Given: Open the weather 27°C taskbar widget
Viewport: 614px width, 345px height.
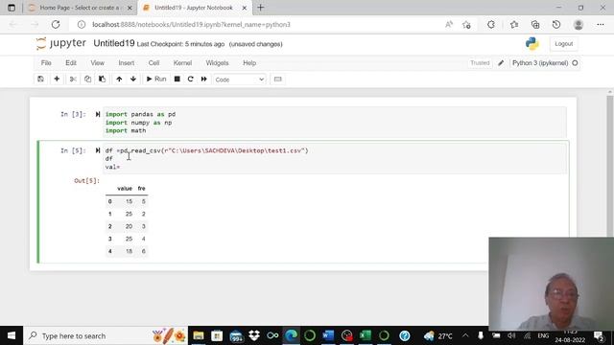Looking at the screenshot, I should 438,335.
